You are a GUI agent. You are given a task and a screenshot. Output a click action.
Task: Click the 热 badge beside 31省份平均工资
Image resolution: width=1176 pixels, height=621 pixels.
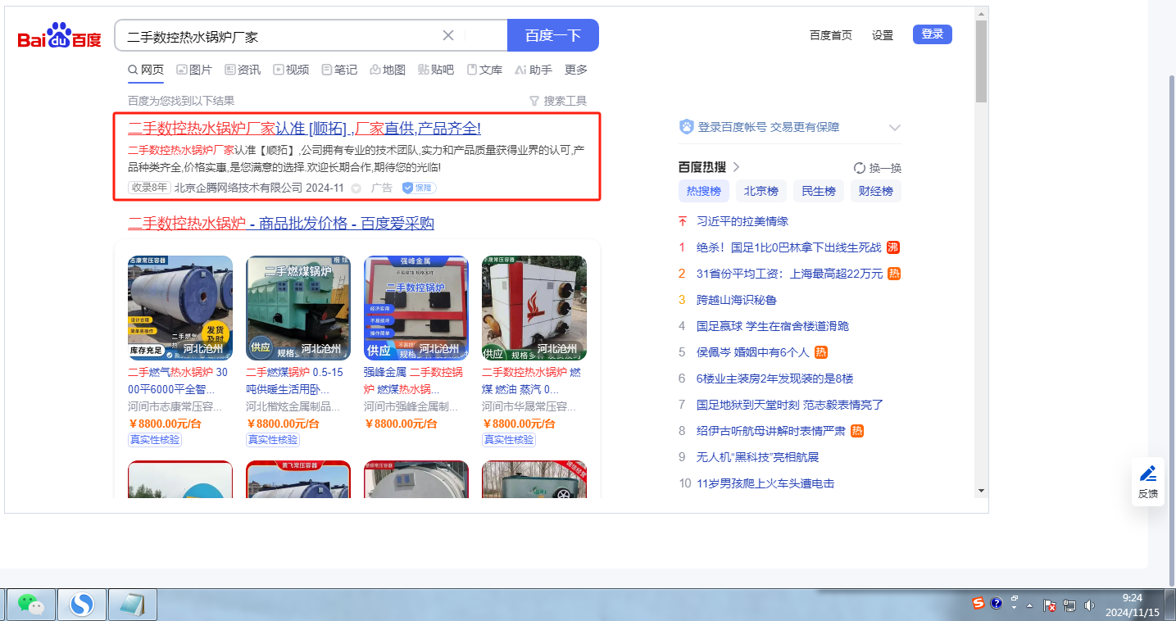[x=895, y=274]
